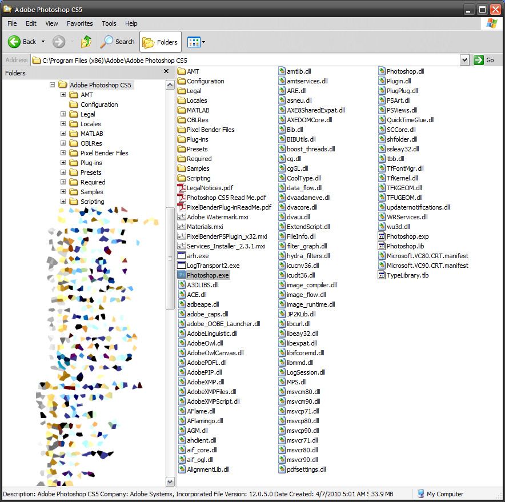Select the arh.exe file icon
Image resolution: width=505 pixels, height=502 pixels.
pos(182,256)
